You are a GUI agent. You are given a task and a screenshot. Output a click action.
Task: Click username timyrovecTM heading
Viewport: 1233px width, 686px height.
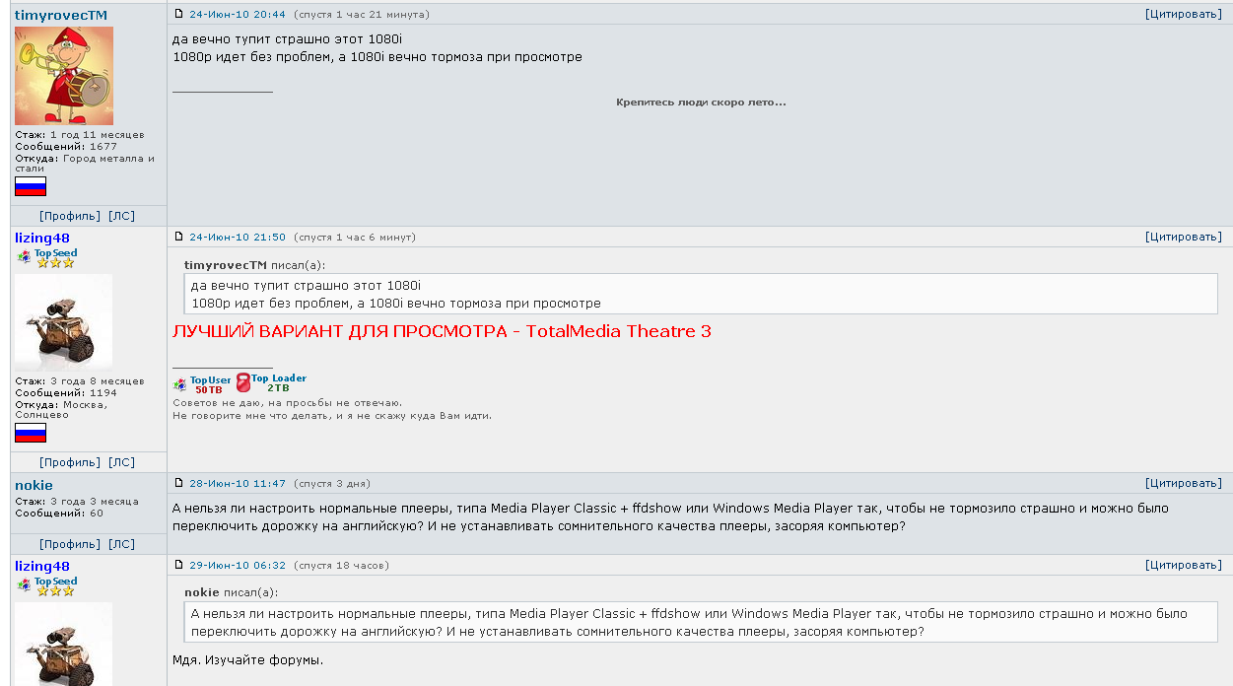point(61,16)
